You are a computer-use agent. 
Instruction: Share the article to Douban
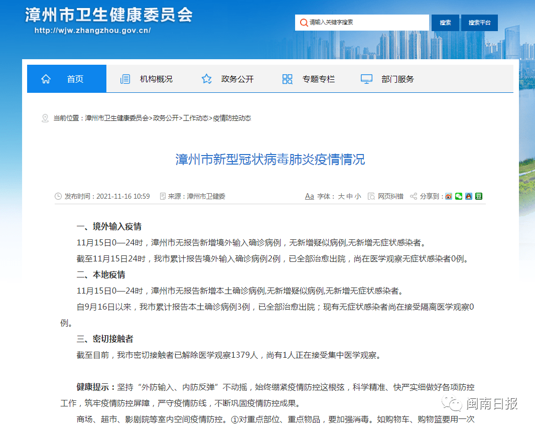click(479, 196)
